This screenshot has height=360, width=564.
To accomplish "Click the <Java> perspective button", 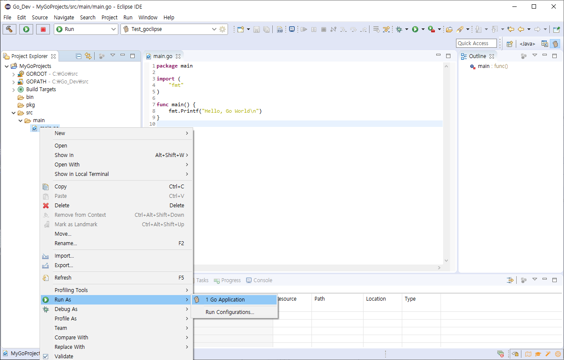I will [x=527, y=43].
